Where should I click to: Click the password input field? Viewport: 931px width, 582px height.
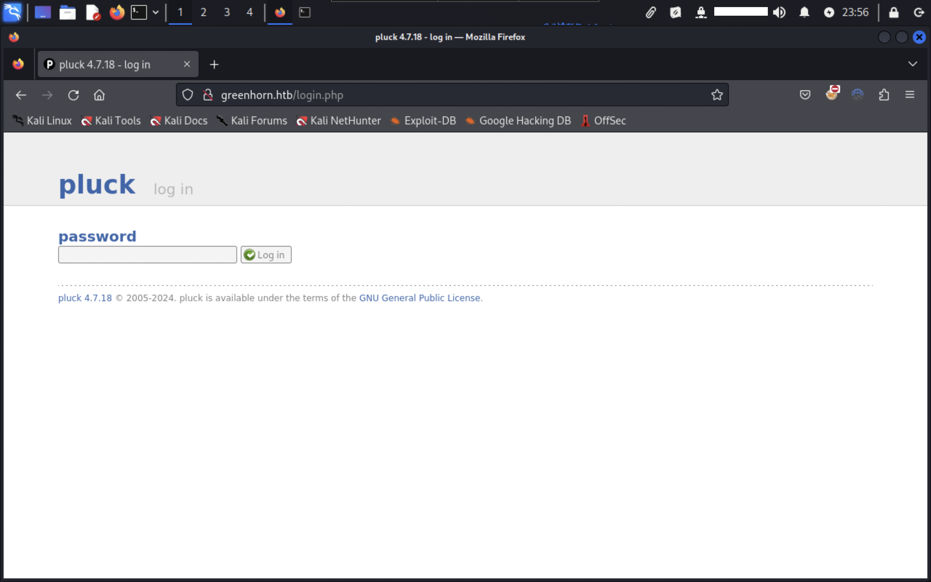(147, 255)
